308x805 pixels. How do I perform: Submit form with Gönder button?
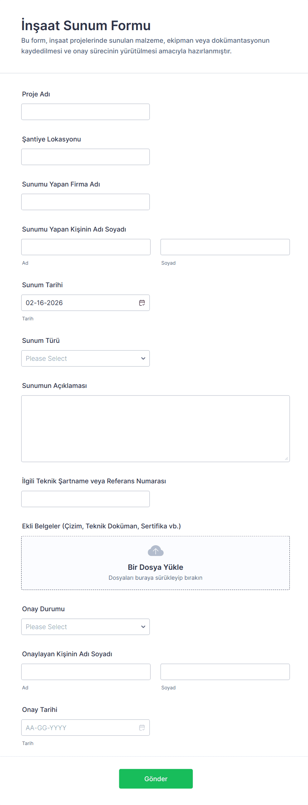[156, 779]
